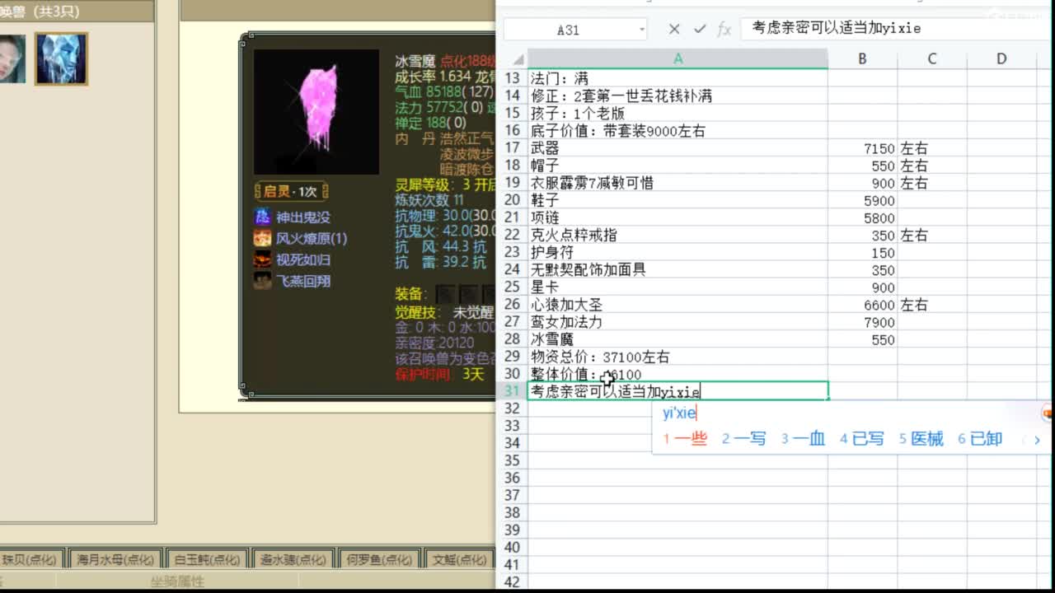Click cell 物资总价：37100左右
Screen dimensions: 1055x593
pyautogui.click(x=678, y=357)
